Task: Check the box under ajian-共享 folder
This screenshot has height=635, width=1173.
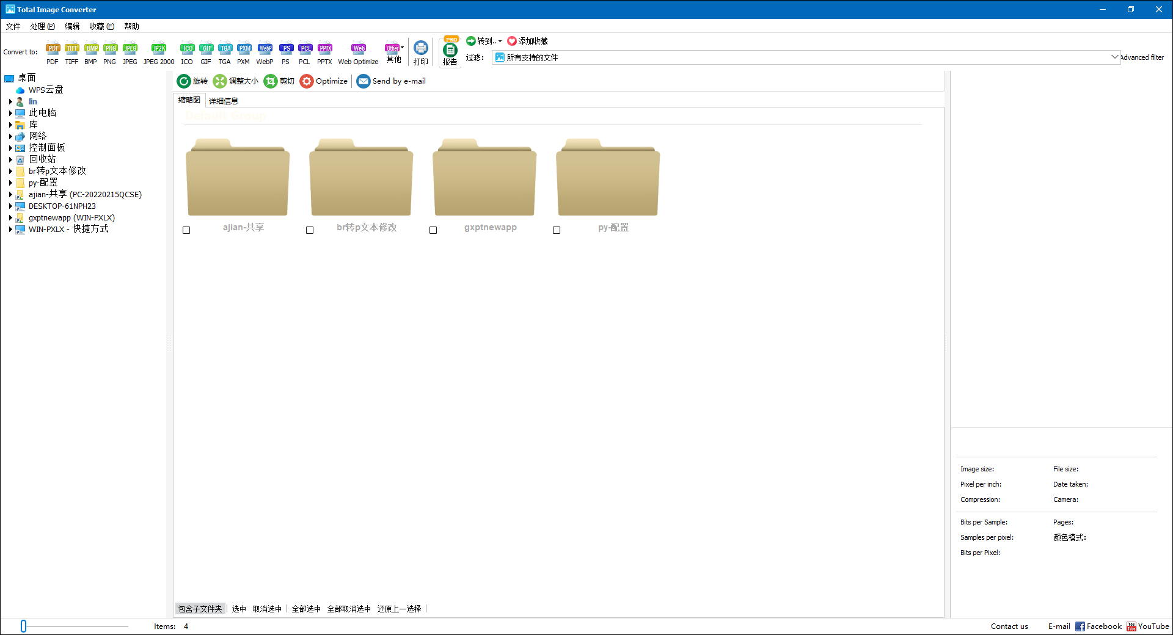Action: (x=186, y=230)
